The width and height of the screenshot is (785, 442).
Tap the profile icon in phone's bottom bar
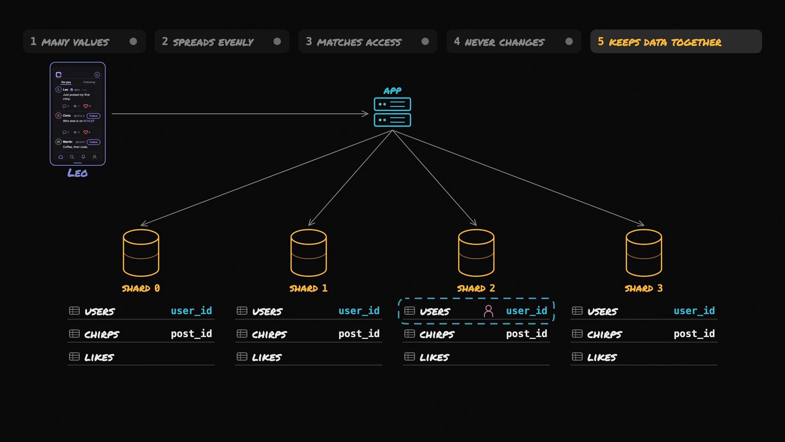pos(94,157)
